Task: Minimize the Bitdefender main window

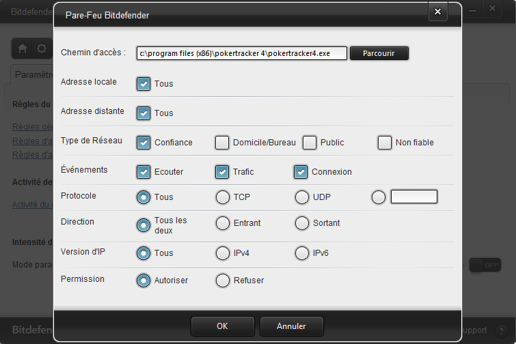Action: 472,10
